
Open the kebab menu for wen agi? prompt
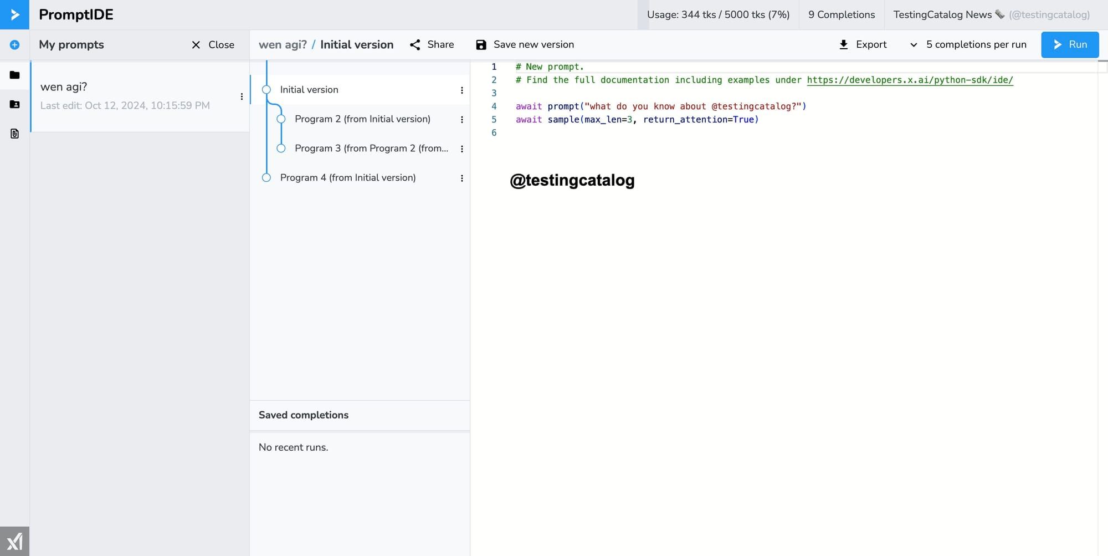tap(242, 96)
